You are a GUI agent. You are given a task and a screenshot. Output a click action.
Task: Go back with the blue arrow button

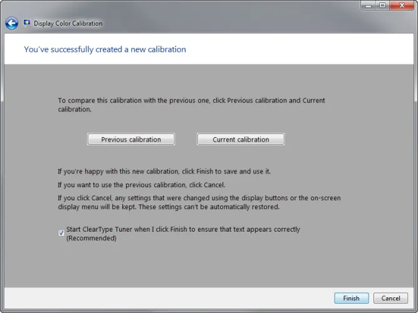coord(12,23)
